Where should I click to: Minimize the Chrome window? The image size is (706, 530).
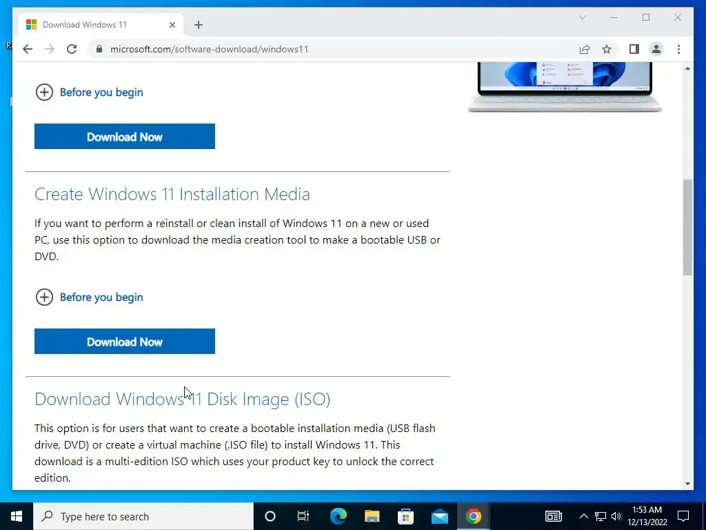pyautogui.click(x=614, y=17)
